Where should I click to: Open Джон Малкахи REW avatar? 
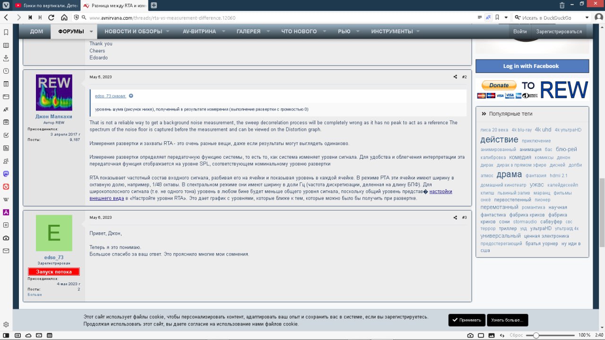click(54, 93)
